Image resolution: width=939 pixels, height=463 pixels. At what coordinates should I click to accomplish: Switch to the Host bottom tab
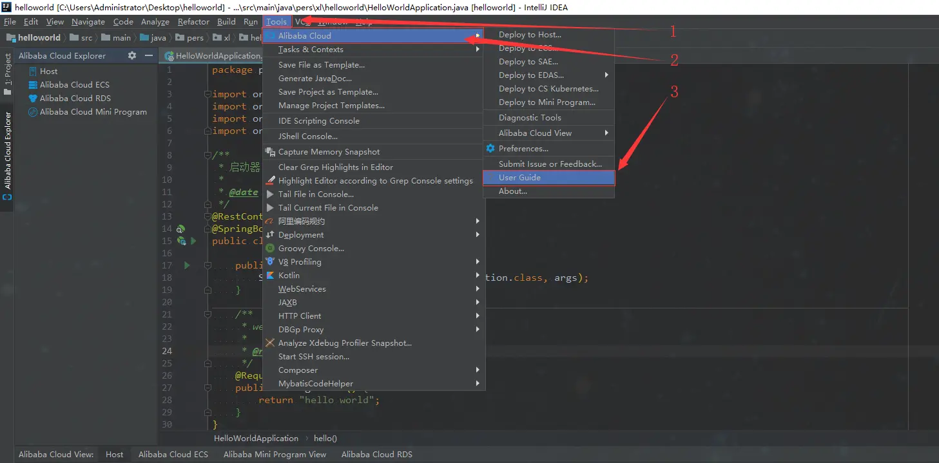(115, 454)
